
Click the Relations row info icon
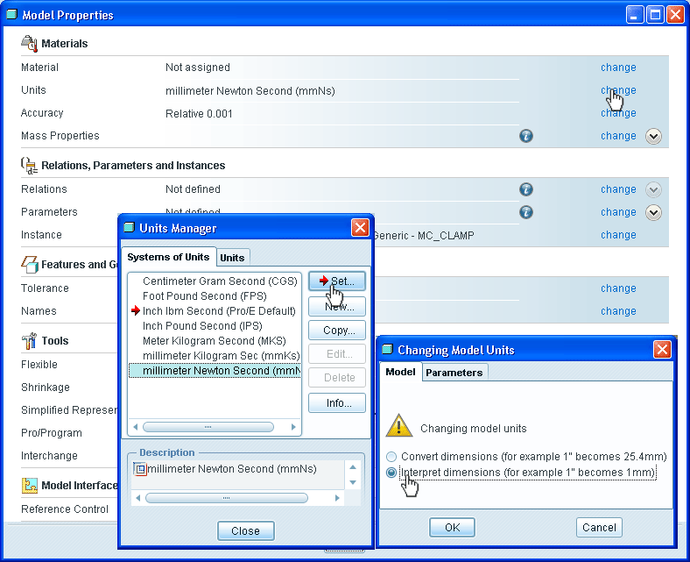click(x=526, y=189)
